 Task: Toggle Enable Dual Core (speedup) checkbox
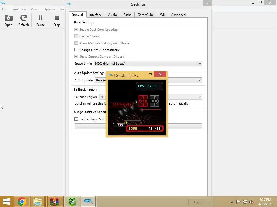(76, 30)
